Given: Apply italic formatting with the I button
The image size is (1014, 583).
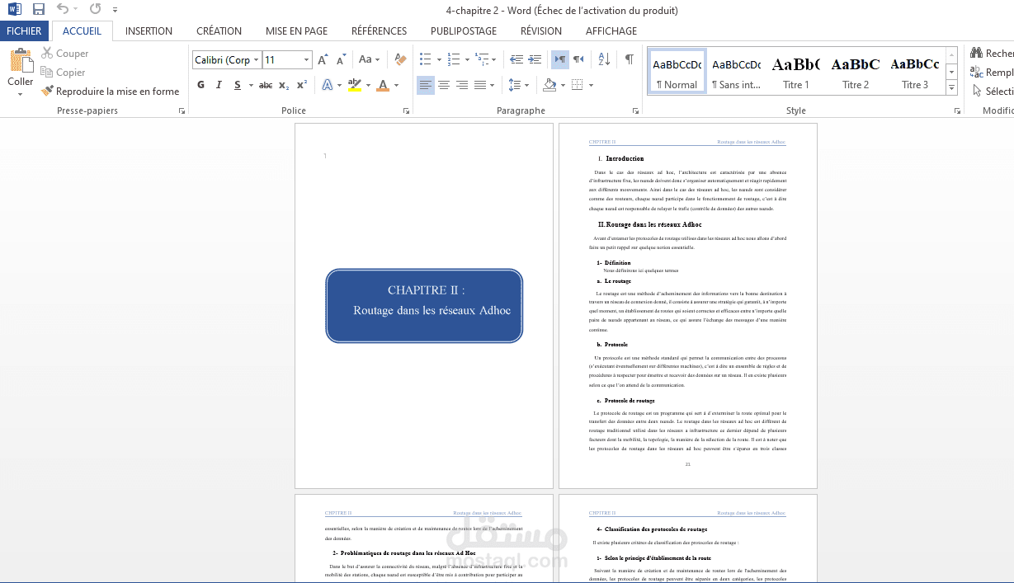Looking at the screenshot, I should click(x=219, y=85).
